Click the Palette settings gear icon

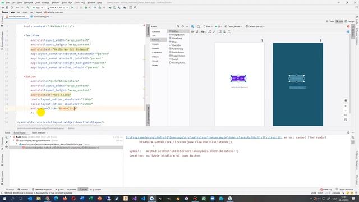(x=183, y=26)
